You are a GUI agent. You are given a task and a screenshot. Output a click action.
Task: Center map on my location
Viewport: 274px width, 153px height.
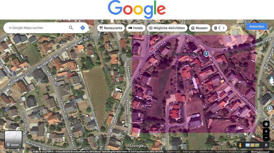coord(266,124)
